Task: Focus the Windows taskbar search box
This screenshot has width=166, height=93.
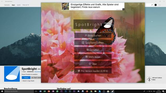Action: click(19, 91)
